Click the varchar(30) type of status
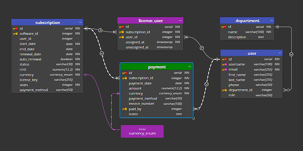This screenshot has height=151, width=303. (64, 64)
